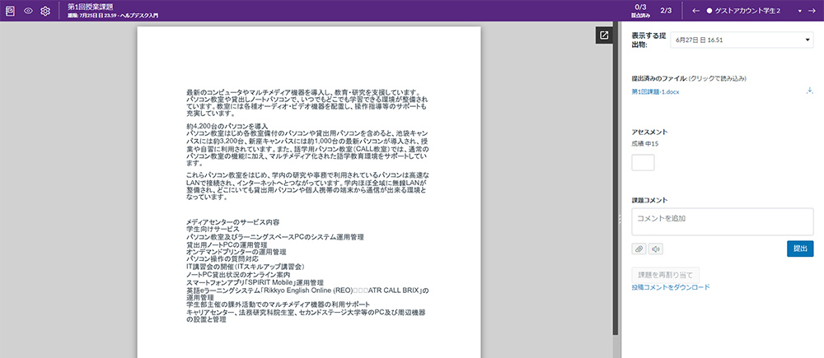The height and width of the screenshot is (358, 824).
Task: Click the 課題を再割り当て button
Action: pos(666,274)
